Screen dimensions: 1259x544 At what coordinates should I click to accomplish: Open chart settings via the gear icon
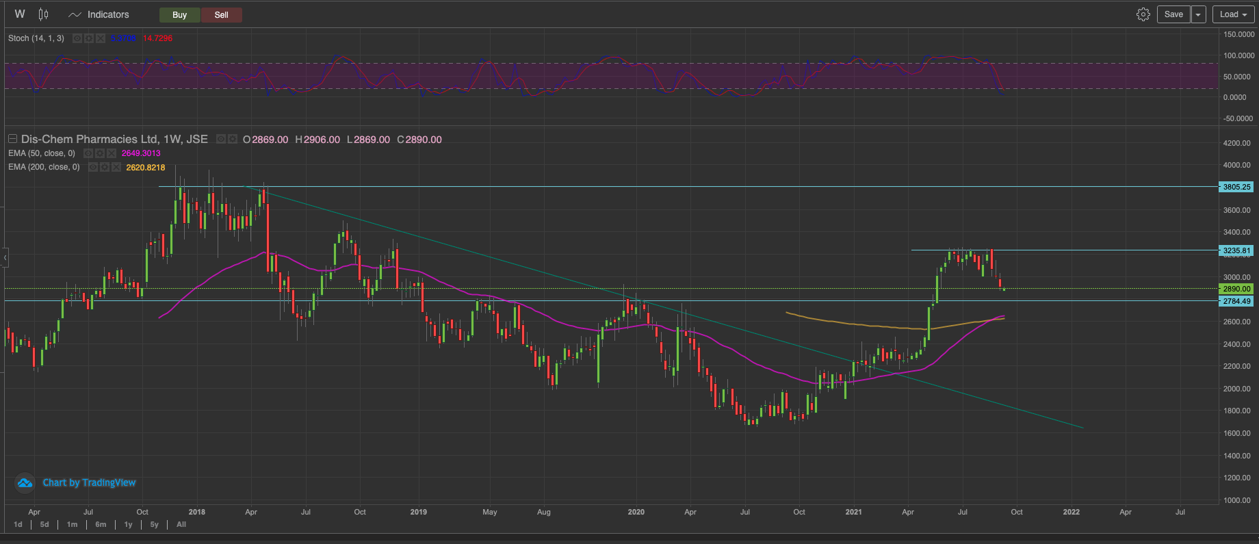click(1143, 14)
